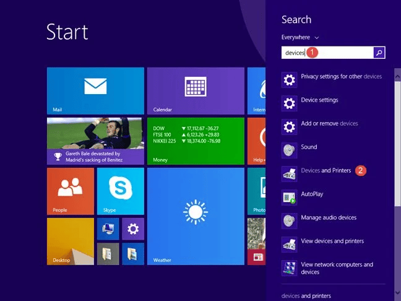The image size is (401, 301).
Task: Click the search magnifier button
Action: (x=379, y=53)
